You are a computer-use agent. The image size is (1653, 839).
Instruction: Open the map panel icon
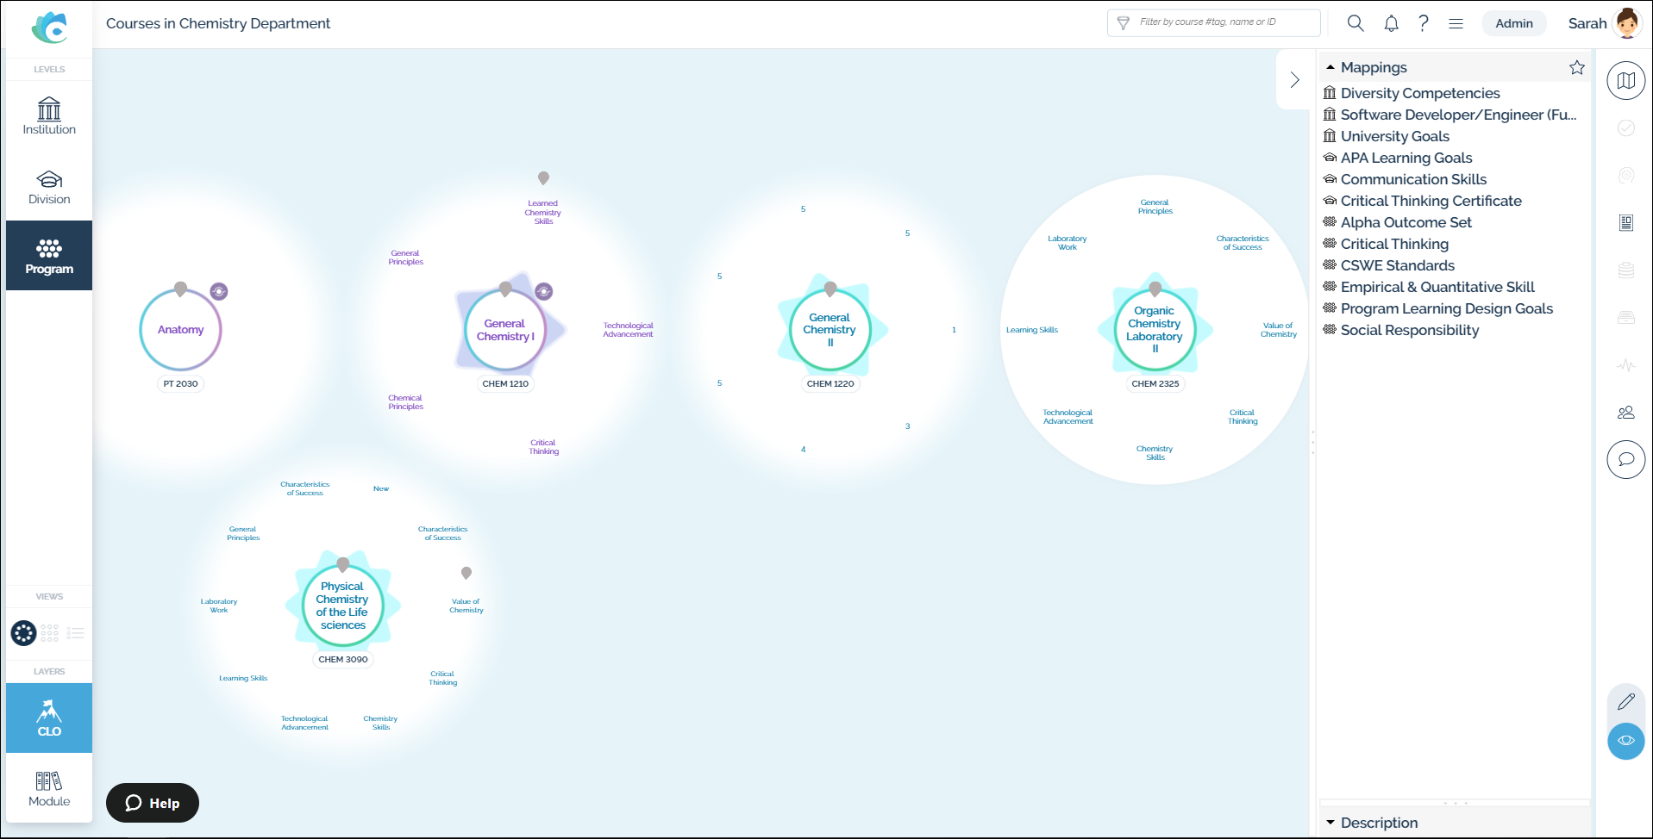(1625, 81)
